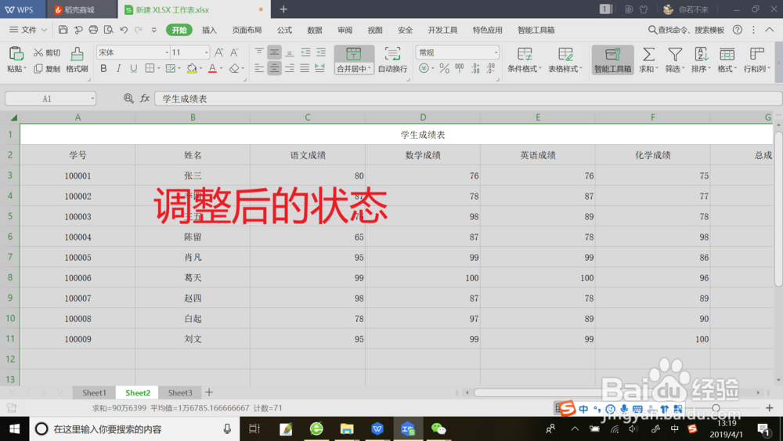Apply the currency number format icon

point(424,68)
